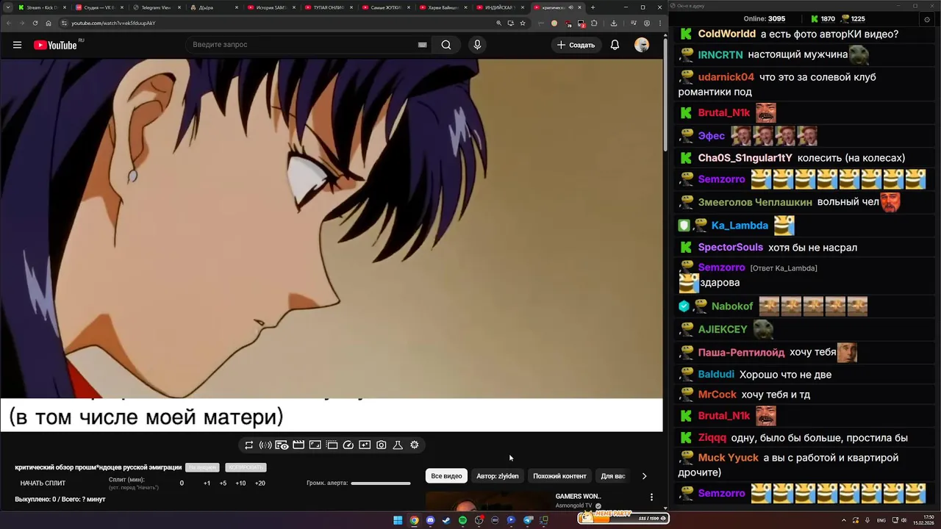Click the +1 split minutes stepper
The image size is (941, 529).
[x=207, y=483]
